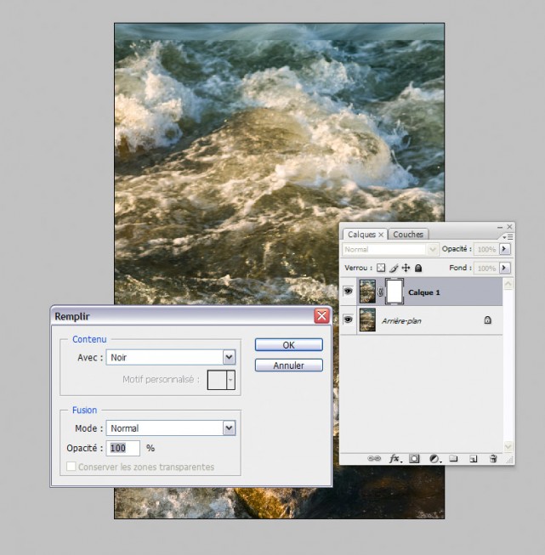Minimize the Calques panel

[500, 227]
